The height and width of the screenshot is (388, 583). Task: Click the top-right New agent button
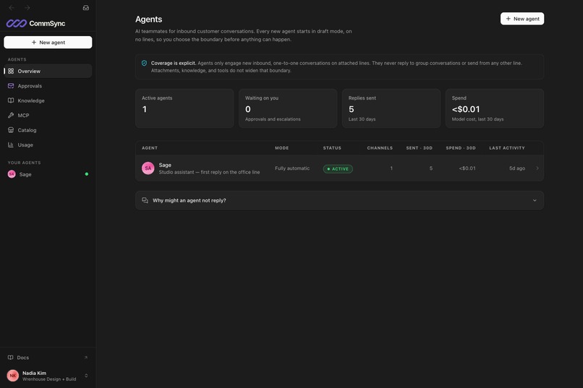(522, 19)
